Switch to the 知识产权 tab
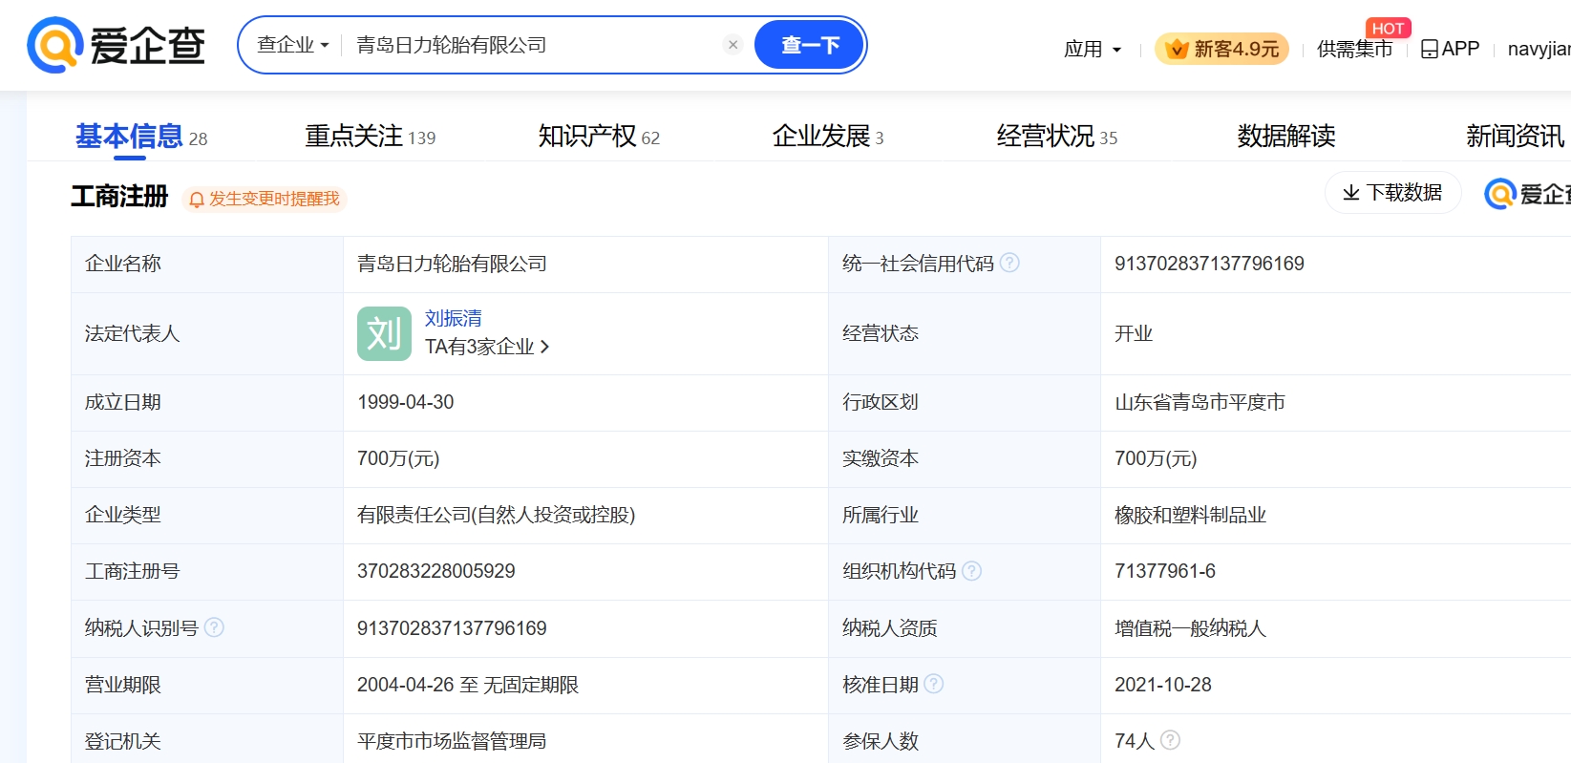The height and width of the screenshot is (763, 1571). 599,137
